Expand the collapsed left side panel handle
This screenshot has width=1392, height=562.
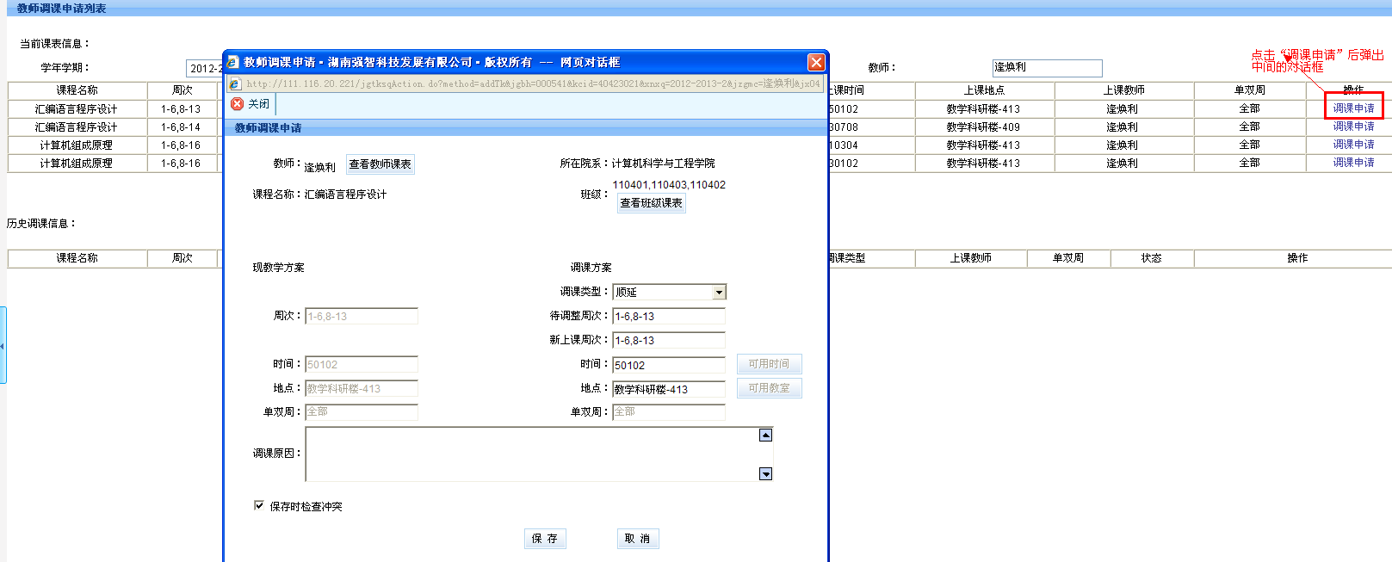click(3, 345)
